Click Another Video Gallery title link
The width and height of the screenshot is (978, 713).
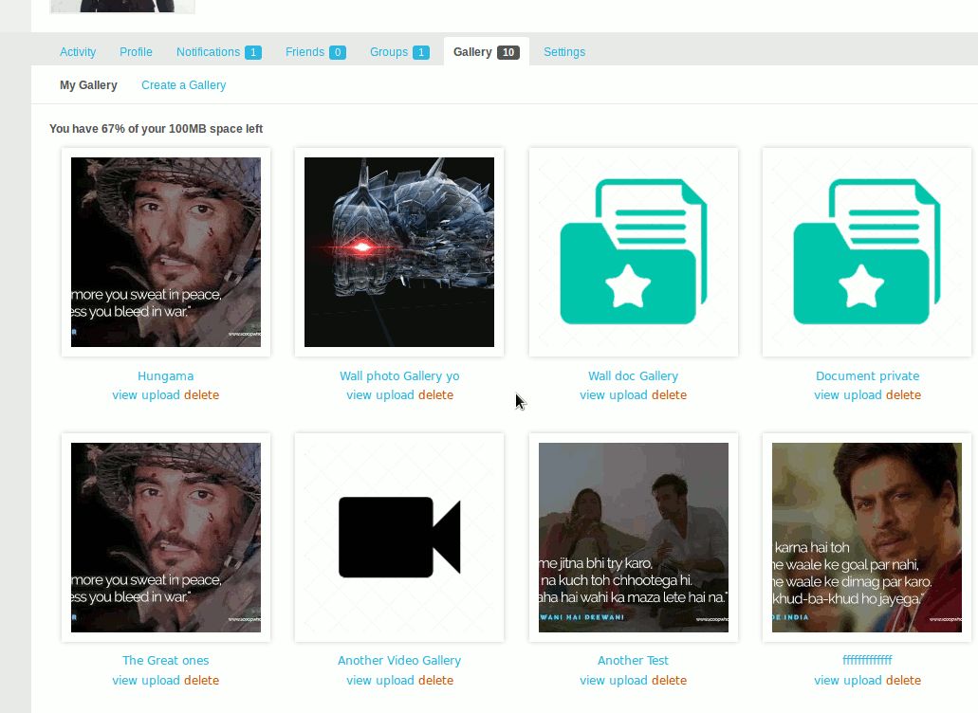point(399,660)
